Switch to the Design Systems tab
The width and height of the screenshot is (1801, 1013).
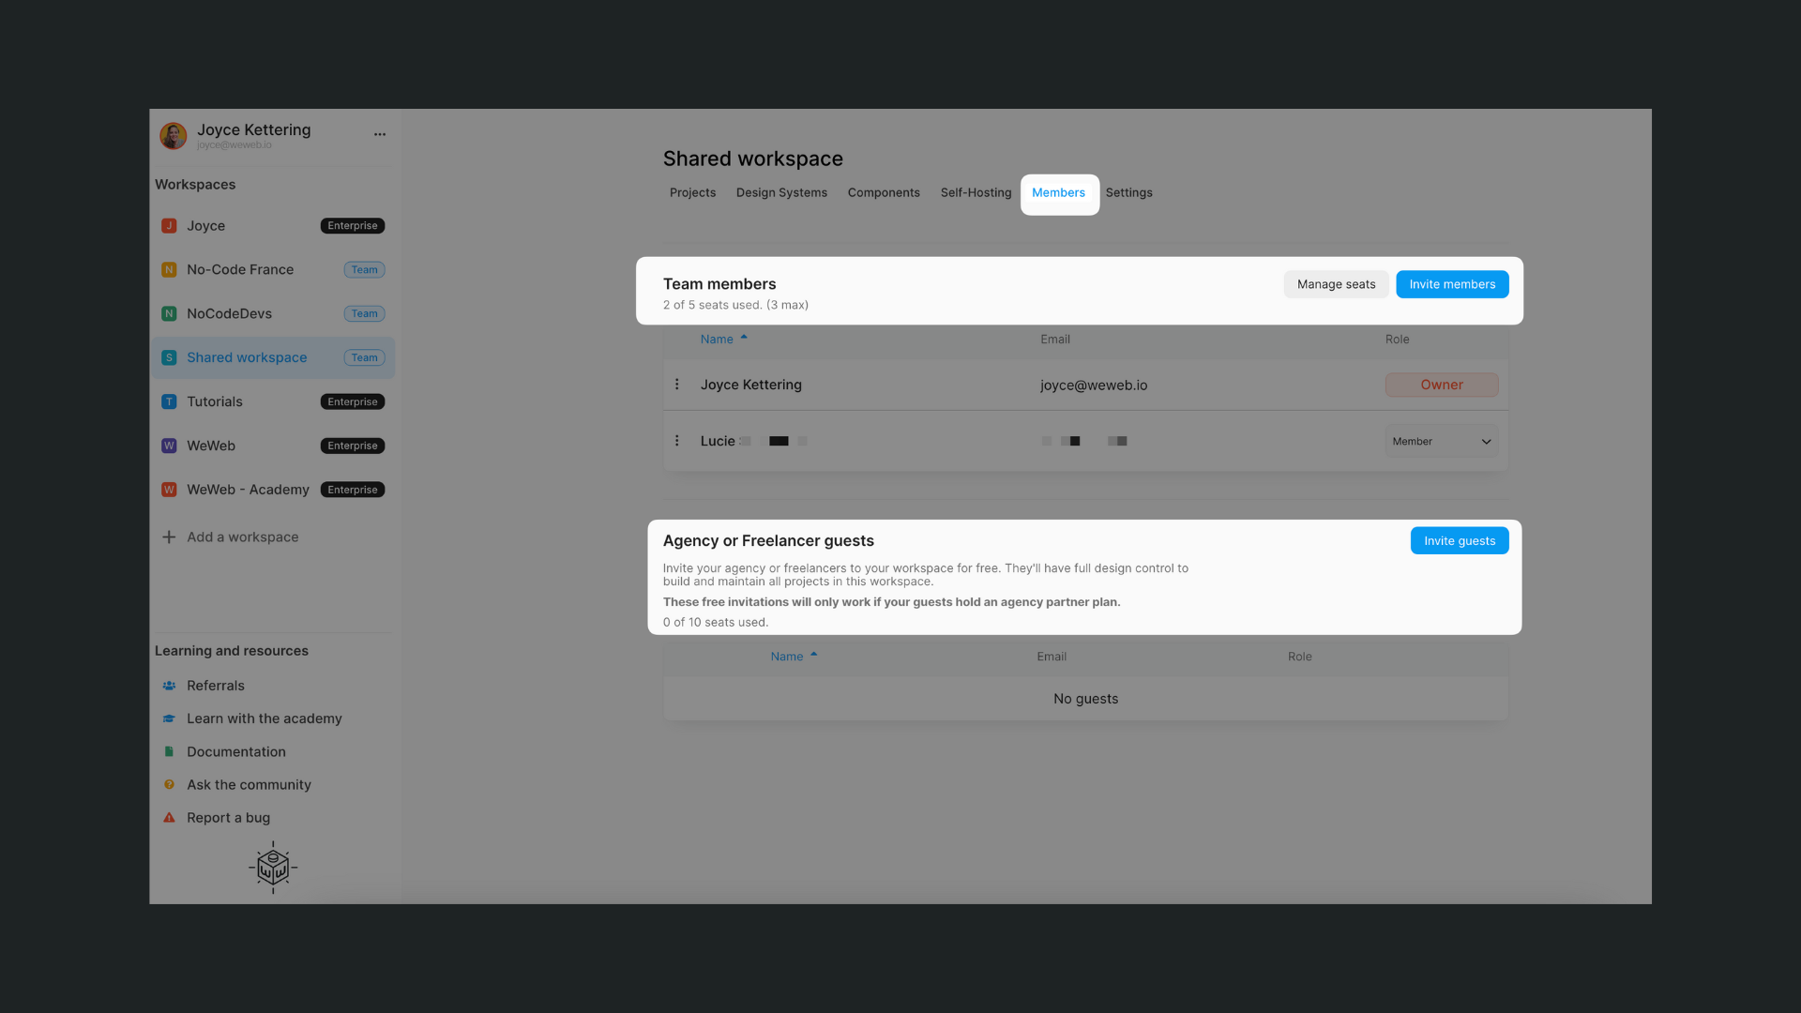point(781,193)
